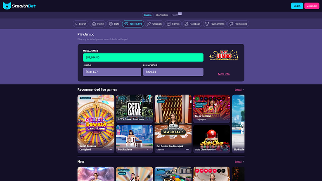Open options menu on Mega Baccarat card

[226, 119]
